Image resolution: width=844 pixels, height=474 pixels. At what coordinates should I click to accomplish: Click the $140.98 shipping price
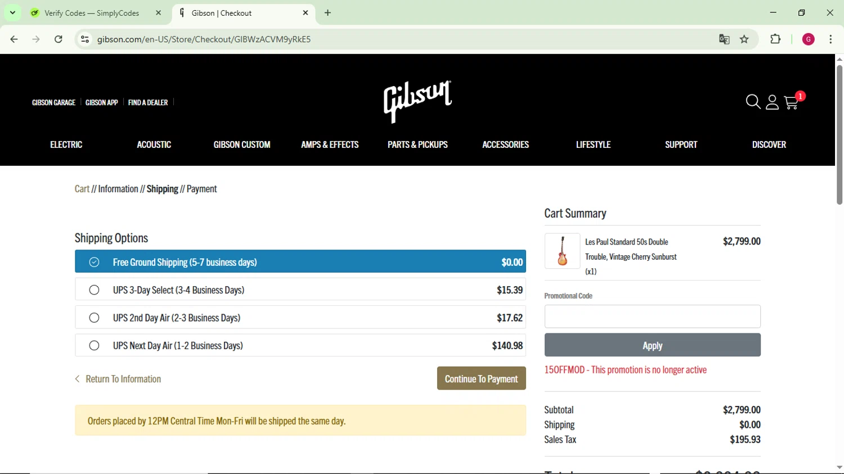pos(508,346)
